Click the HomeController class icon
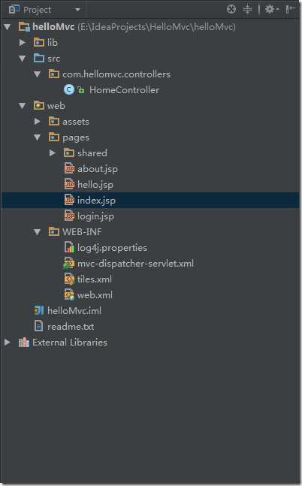This screenshot has width=302, height=486. tap(69, 90)
